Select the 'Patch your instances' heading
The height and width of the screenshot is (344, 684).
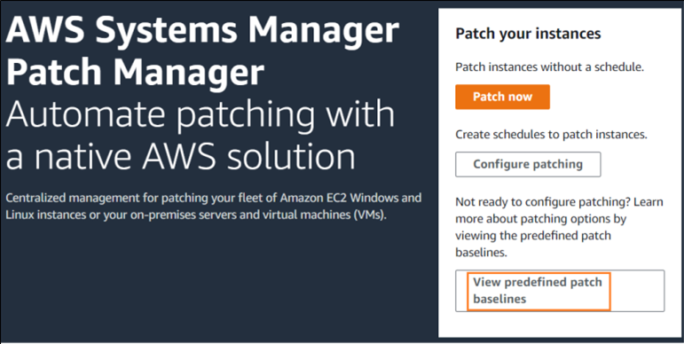click(x=528, y=34)
